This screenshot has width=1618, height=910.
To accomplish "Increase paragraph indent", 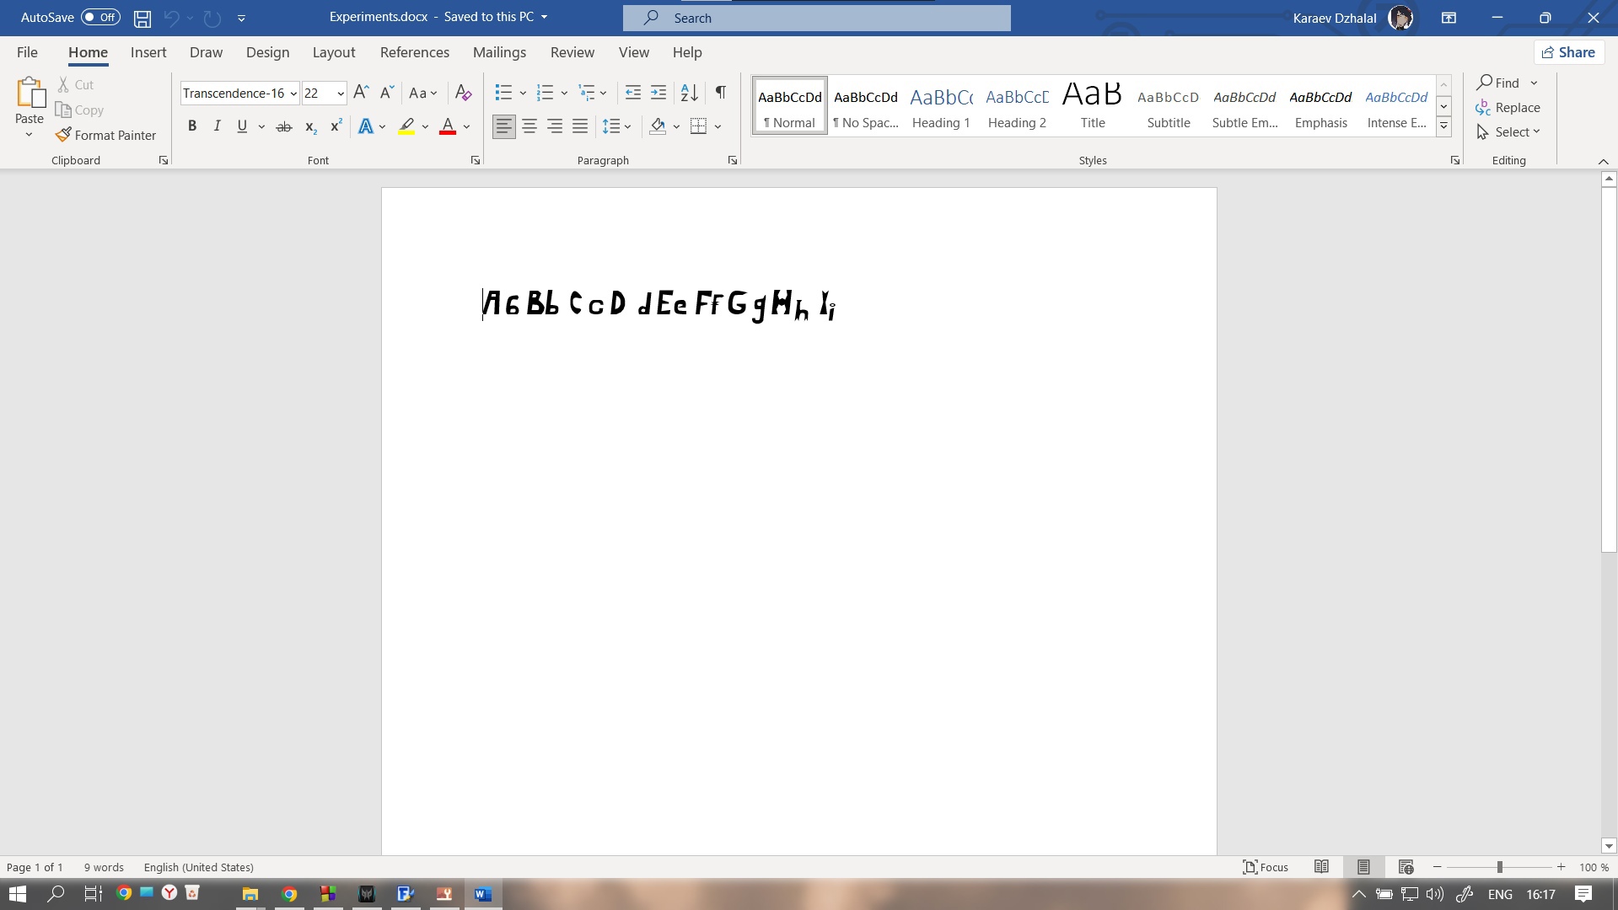I will [x=658, y=93].
